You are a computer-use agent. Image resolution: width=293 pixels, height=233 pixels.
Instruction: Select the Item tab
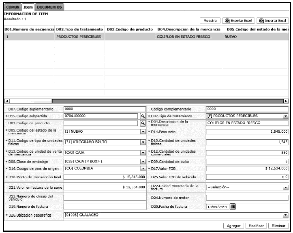tap(28, 7)
